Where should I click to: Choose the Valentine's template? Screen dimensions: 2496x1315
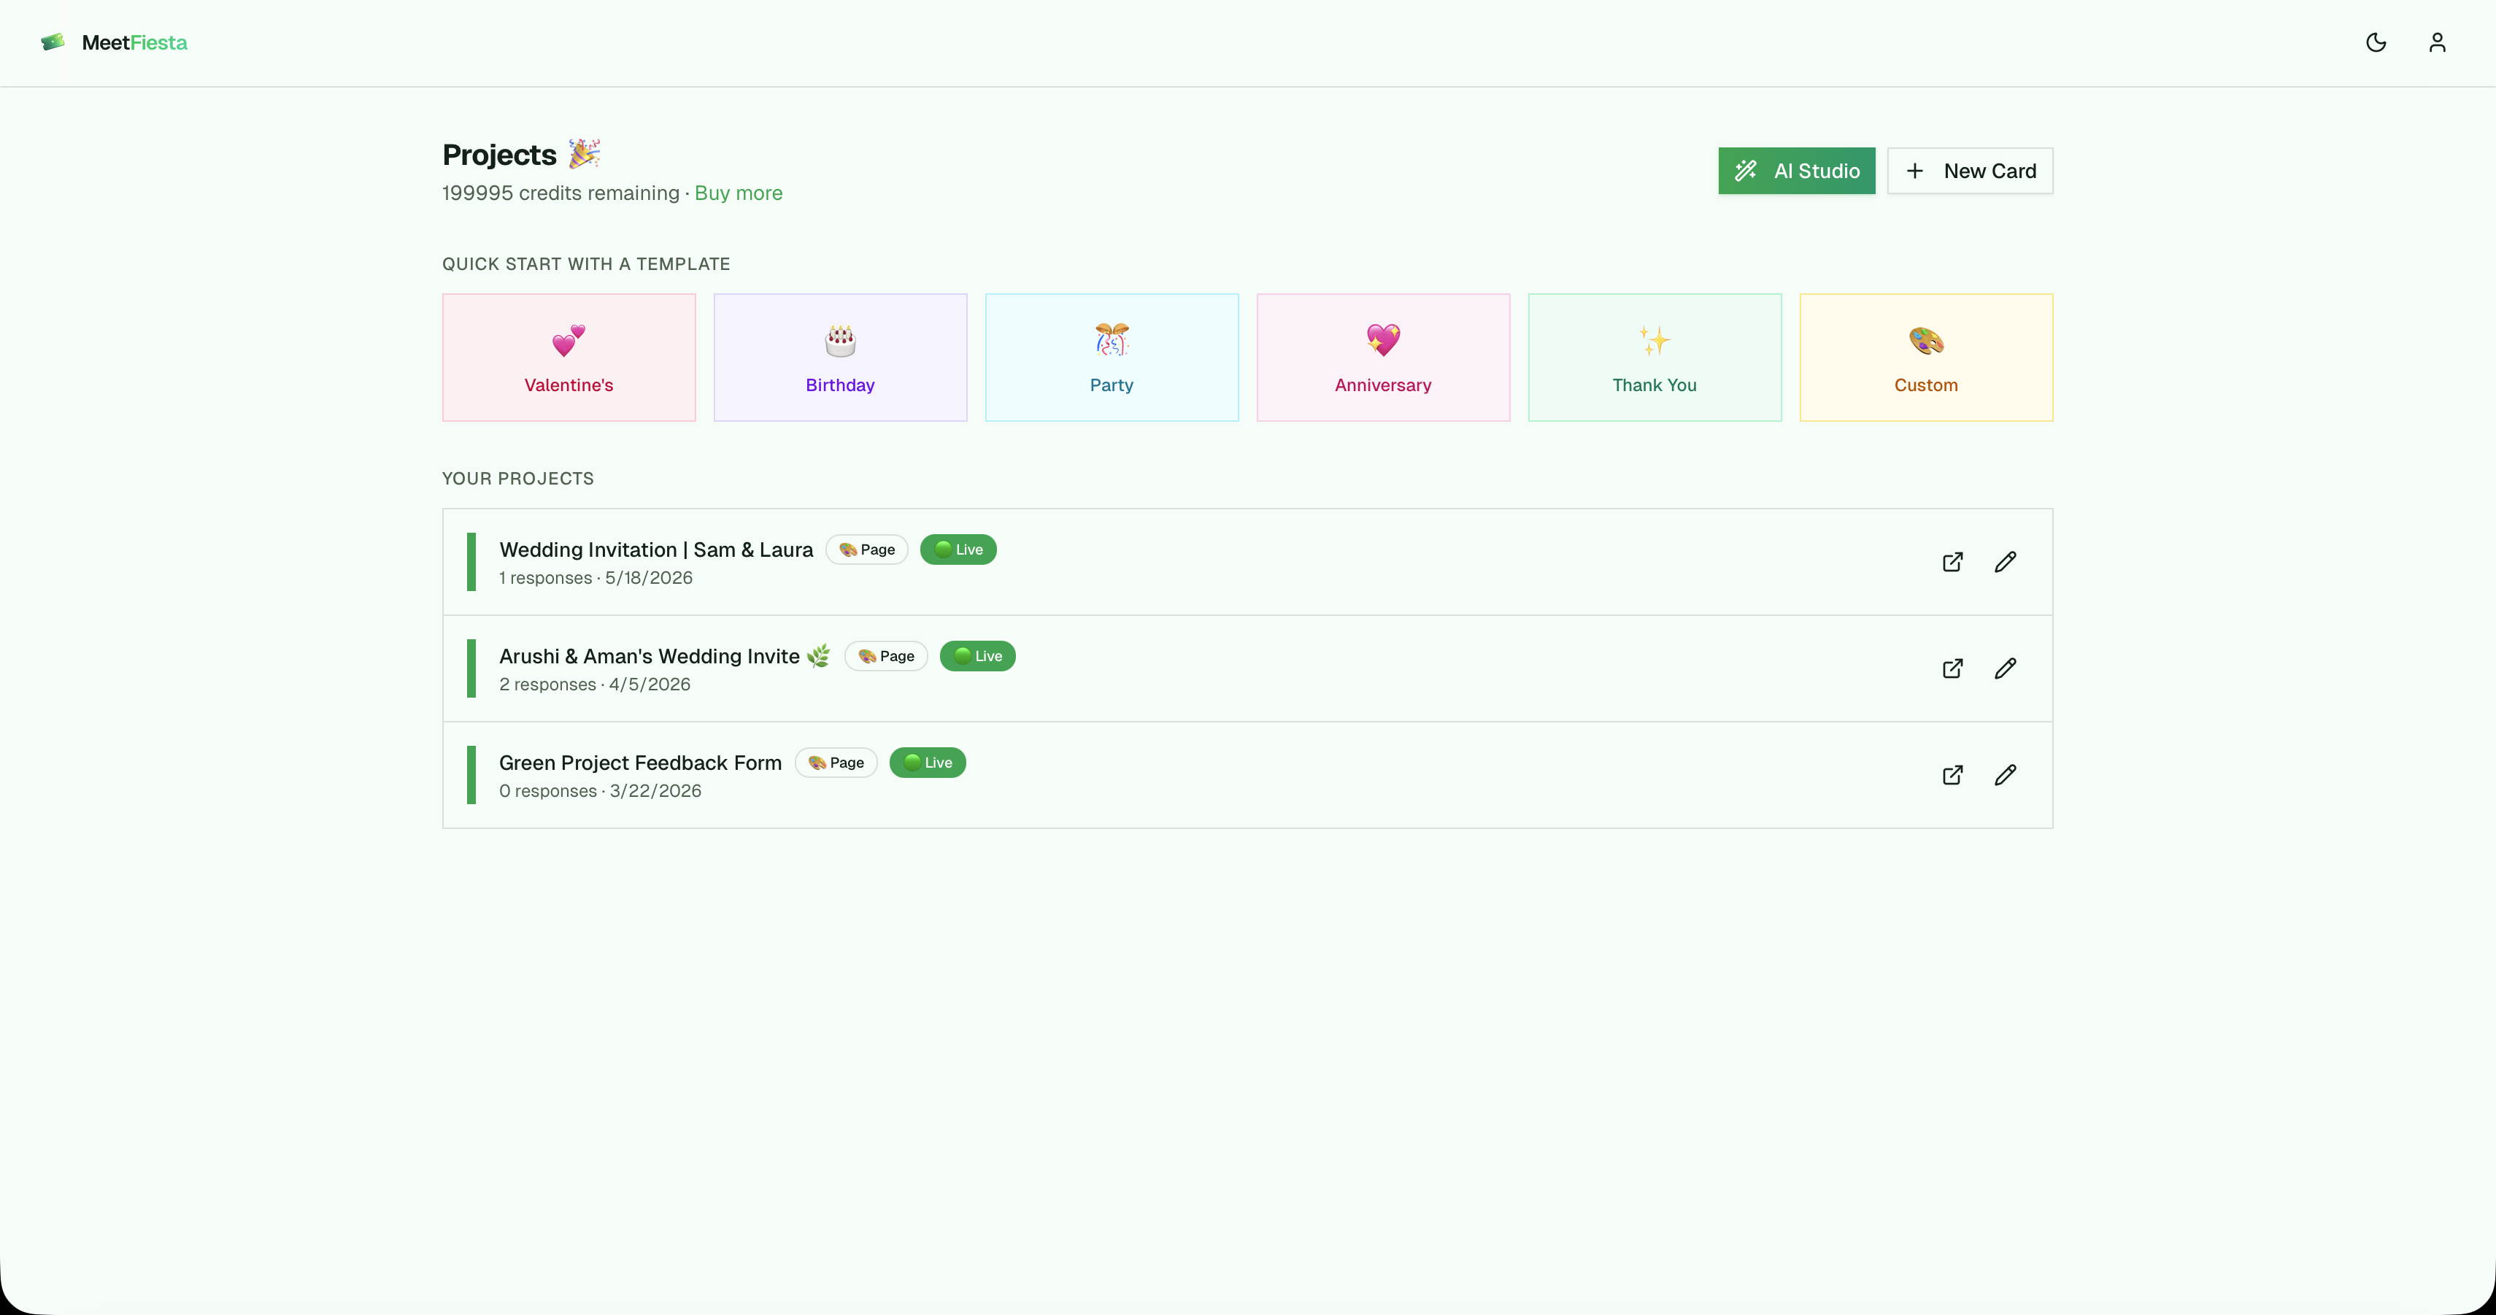coord(569,358)
